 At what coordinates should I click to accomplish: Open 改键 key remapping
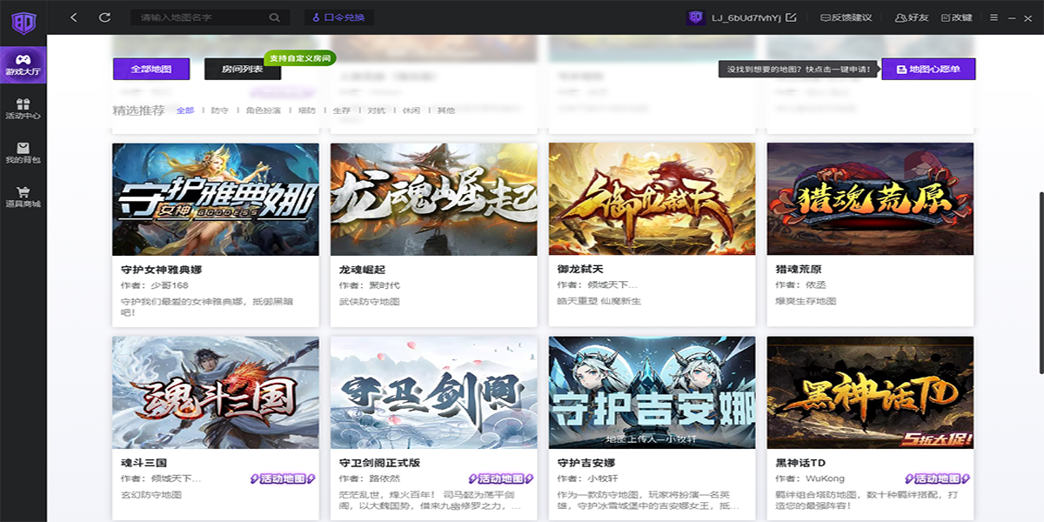956,17
